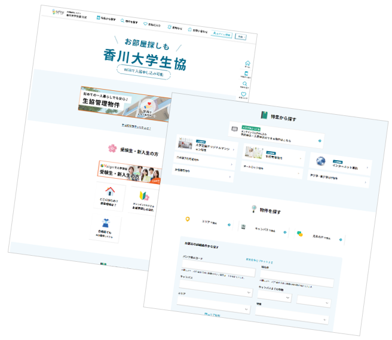The height and width of the screenshot is (340, 392).
Task: Open the wide dropdown at bottom right of form
Action: pos(292,316)
